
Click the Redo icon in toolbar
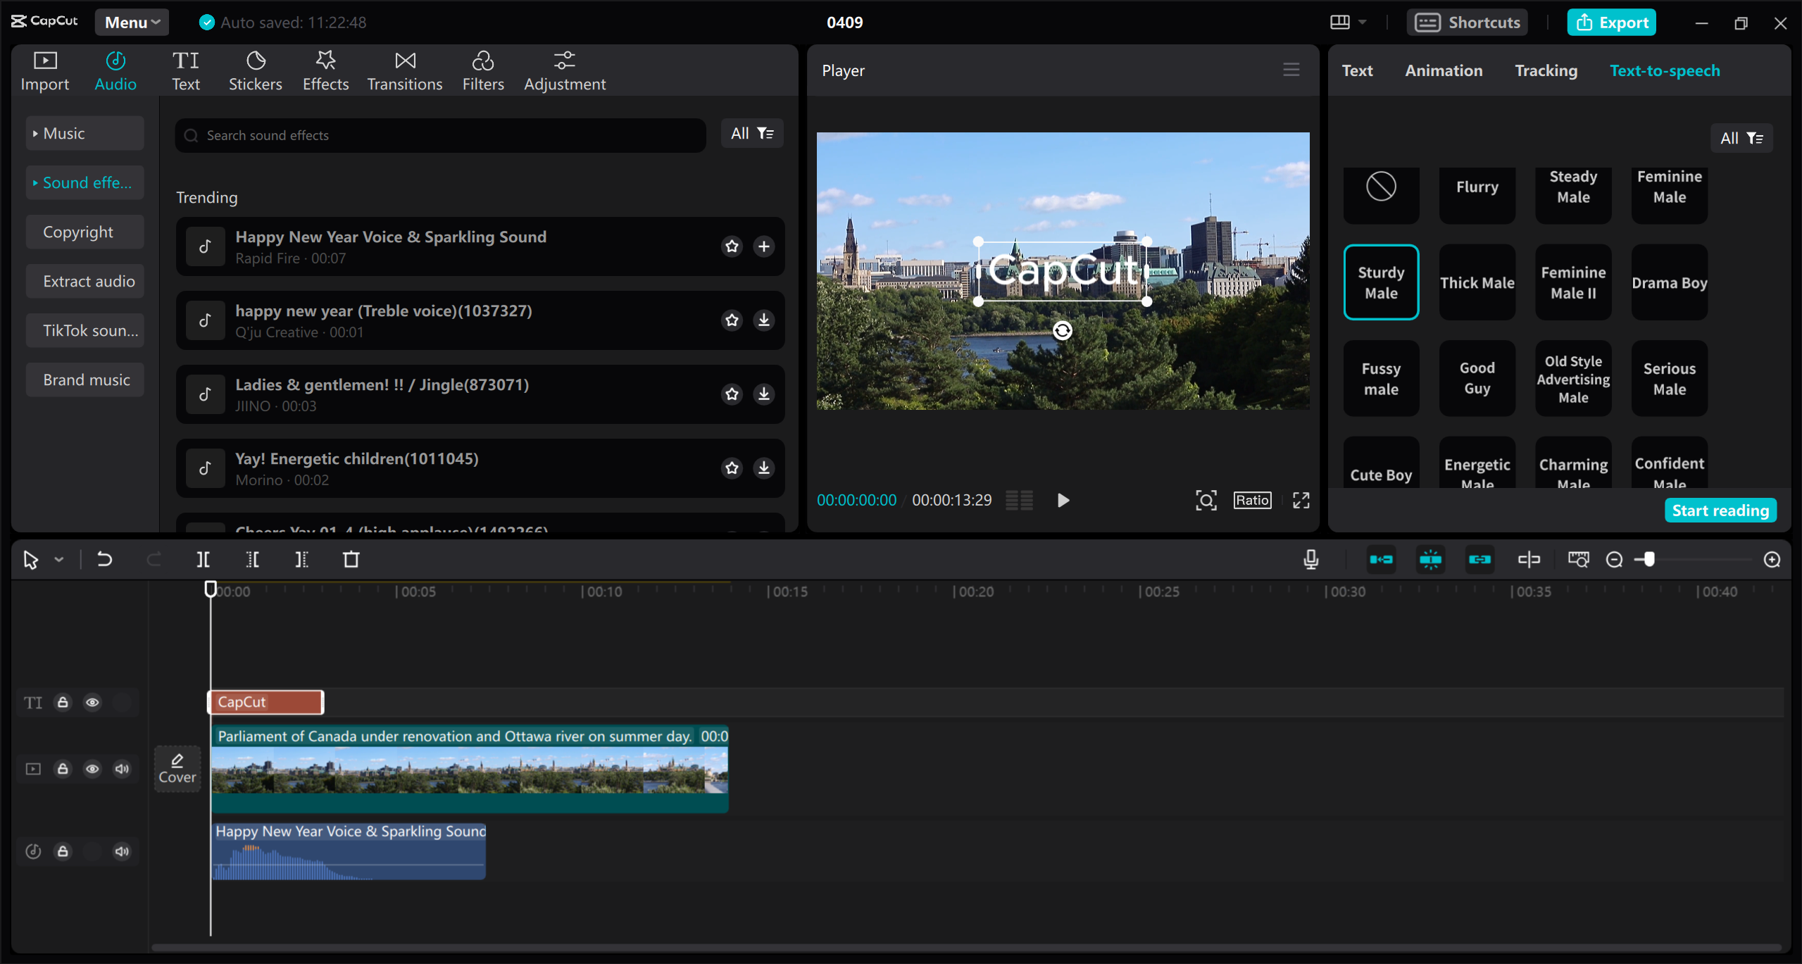click(153, 558)
